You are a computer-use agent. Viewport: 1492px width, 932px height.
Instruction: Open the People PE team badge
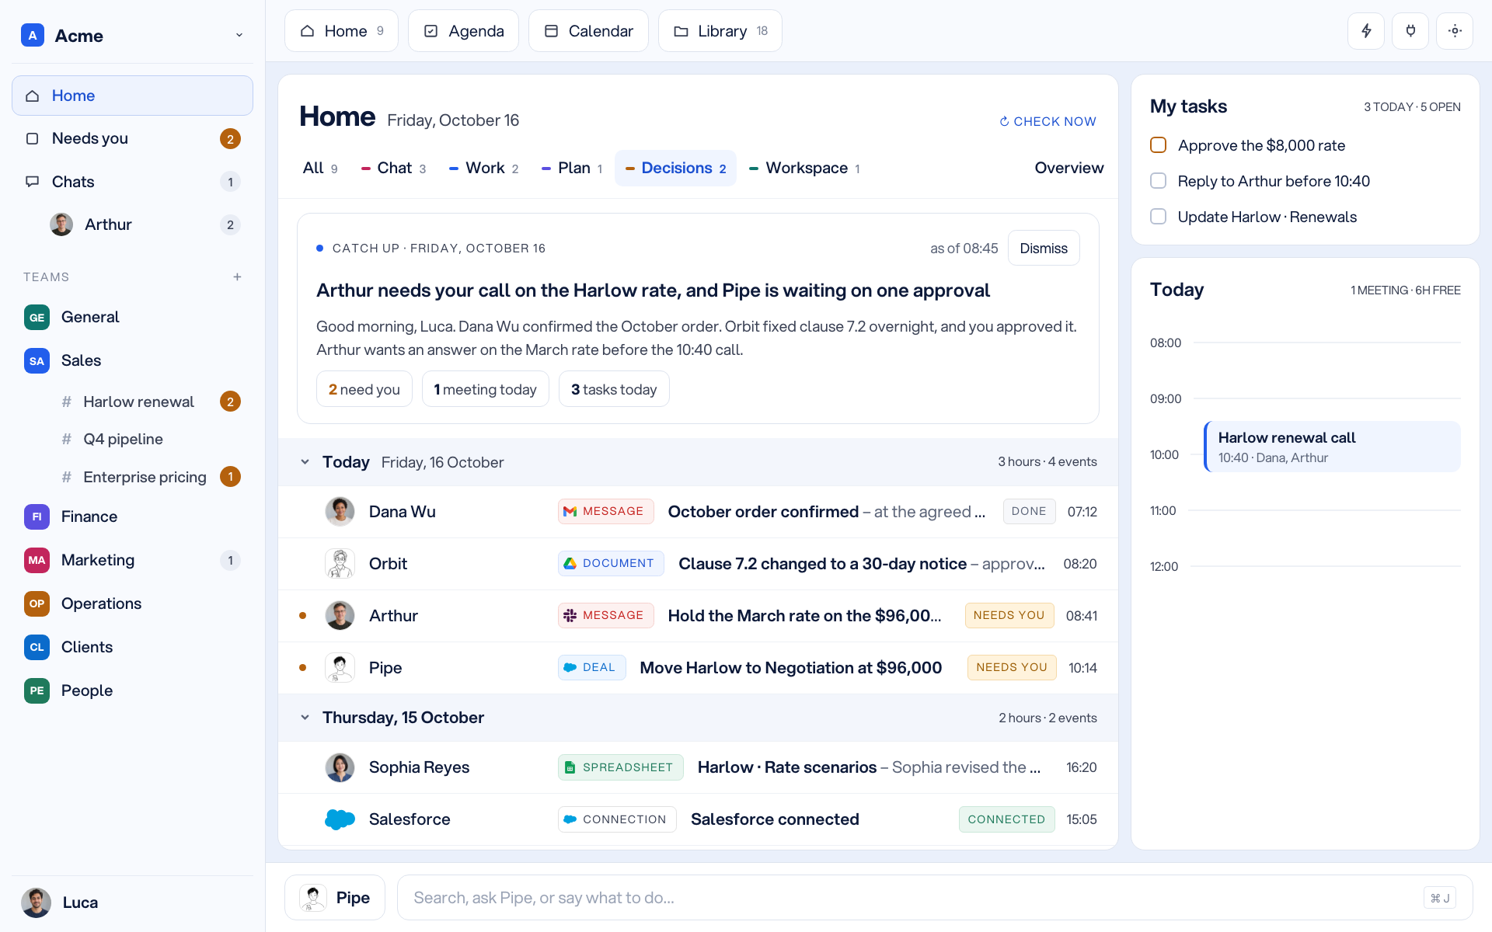pyautogui.click(x=37, y=690)
